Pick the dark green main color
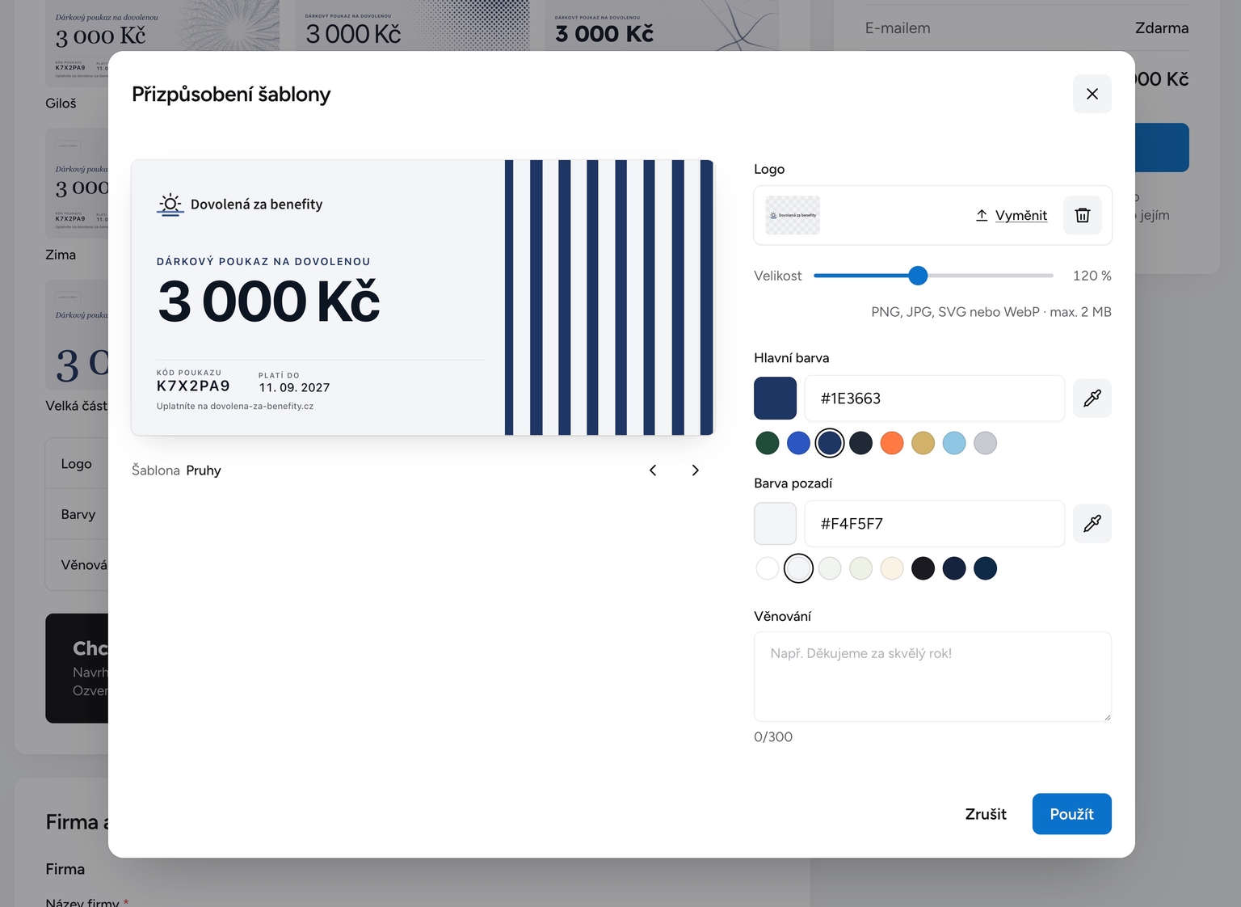Viewport: 1241px width, 907px height. pos(768,443)
